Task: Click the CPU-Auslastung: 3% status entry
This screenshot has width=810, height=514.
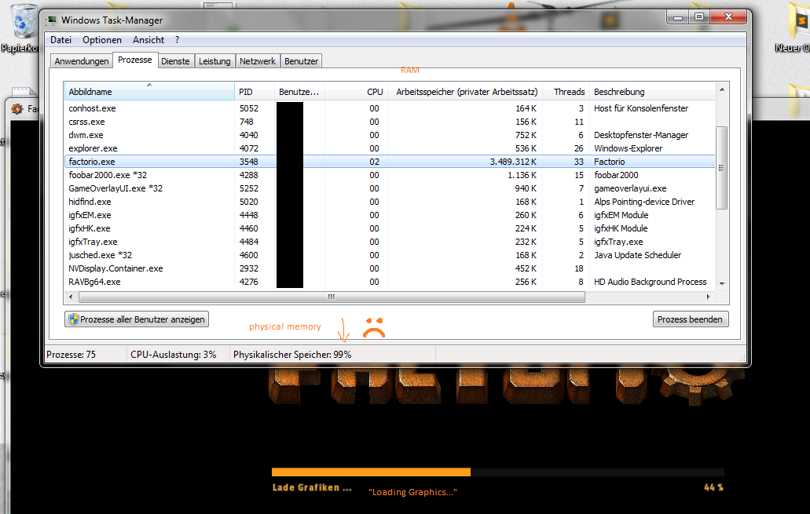Action: point(174,355)
